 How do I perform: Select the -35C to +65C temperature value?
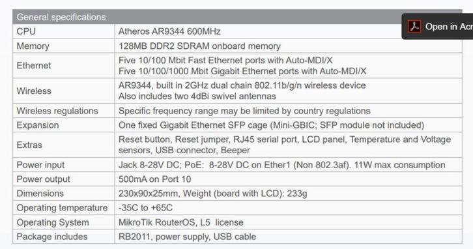coord(145,208)
